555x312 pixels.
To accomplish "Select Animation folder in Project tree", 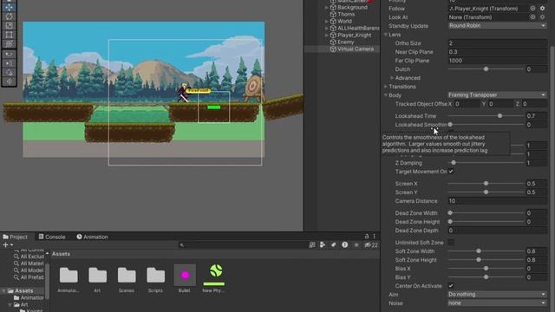I will (x=32, y=298).
